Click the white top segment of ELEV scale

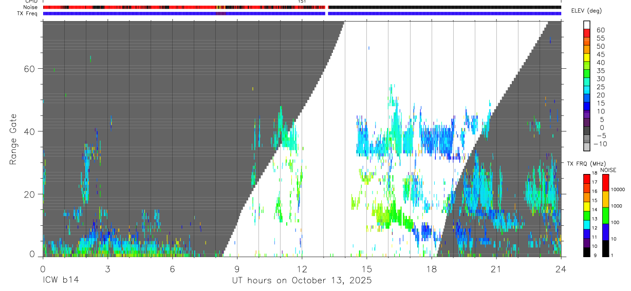587,25
